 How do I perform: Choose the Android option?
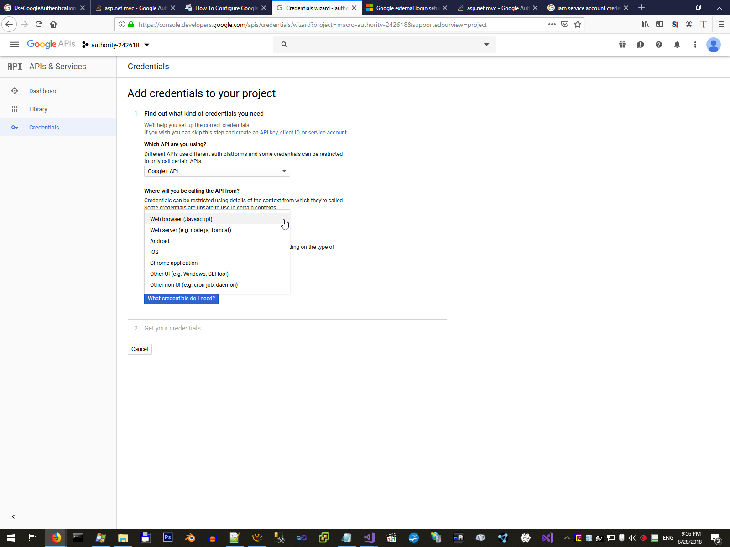point(217,241)
